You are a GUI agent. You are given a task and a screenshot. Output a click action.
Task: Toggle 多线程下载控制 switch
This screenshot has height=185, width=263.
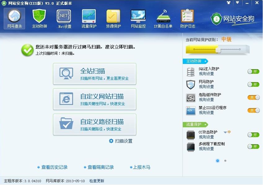pyautogui.click(x=253, y=146)
